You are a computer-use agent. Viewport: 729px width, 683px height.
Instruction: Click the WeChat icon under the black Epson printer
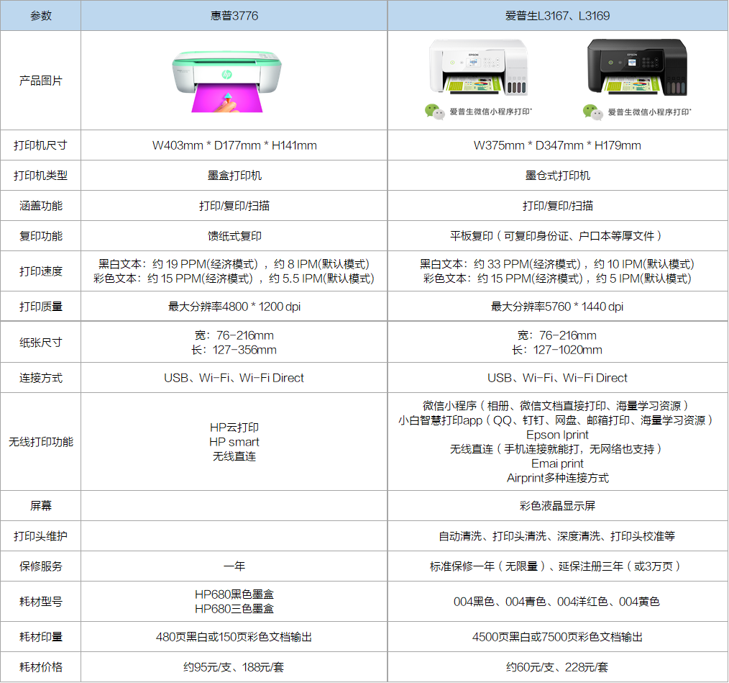(593, 112)
